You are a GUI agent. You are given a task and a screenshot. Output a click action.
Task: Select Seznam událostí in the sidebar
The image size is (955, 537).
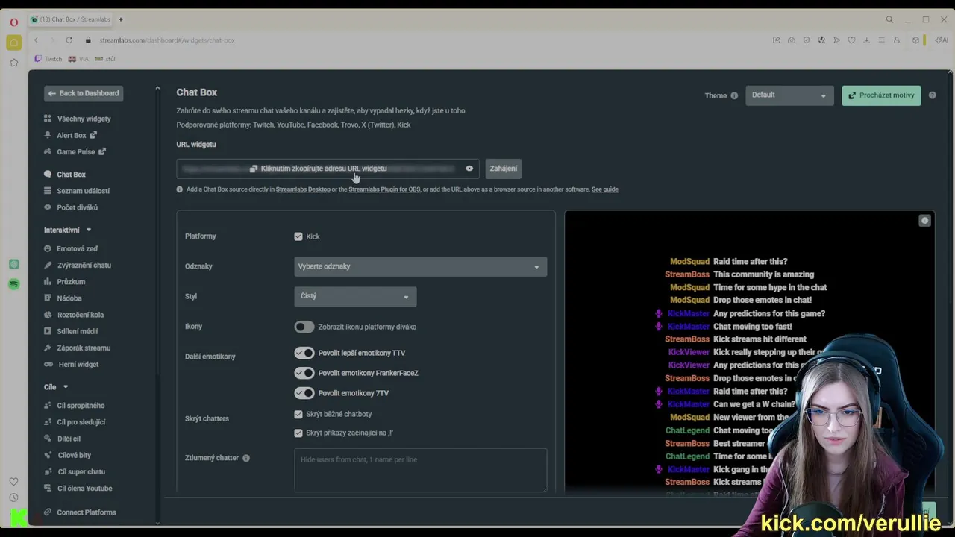click(83, 191)
